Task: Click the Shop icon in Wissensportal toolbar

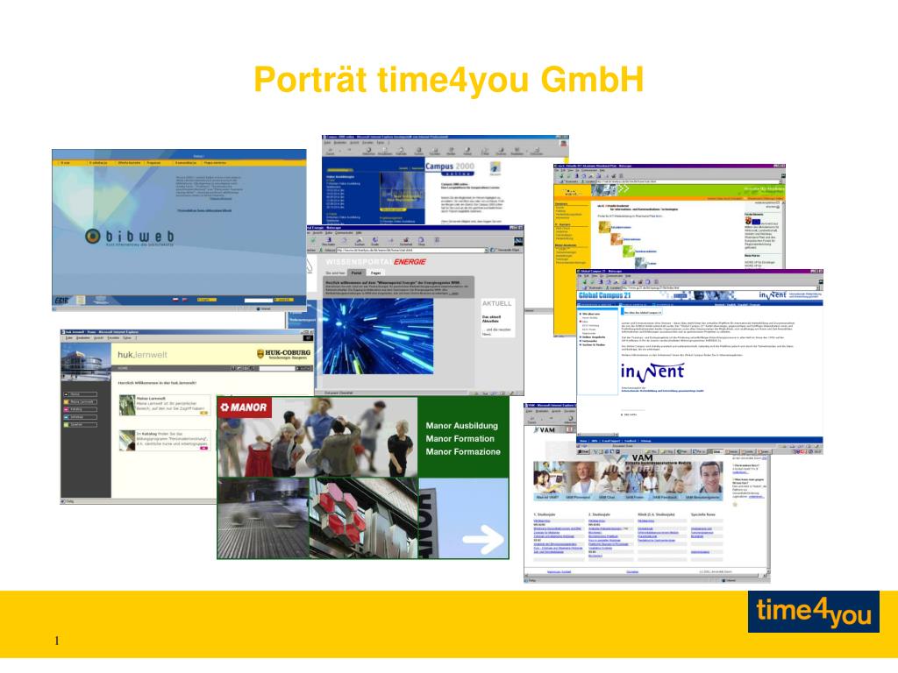Action: pyautogui.click(x=421, y=241)
